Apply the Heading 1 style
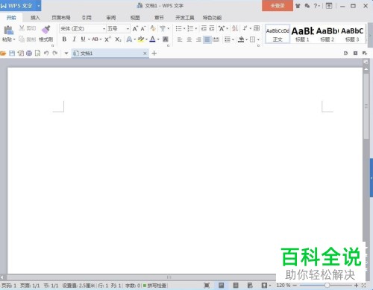The width and height of the screenshot is (373, 290). pyautogui.click(x=302, y=34)
